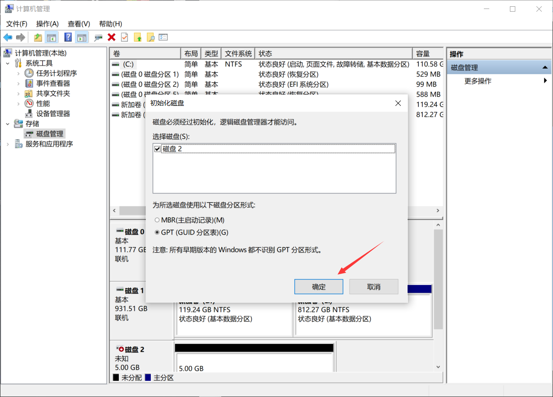Click 取消 in the dialog
Screen dimensions: 553x397
pyautogui.click(x=374, y=287)
